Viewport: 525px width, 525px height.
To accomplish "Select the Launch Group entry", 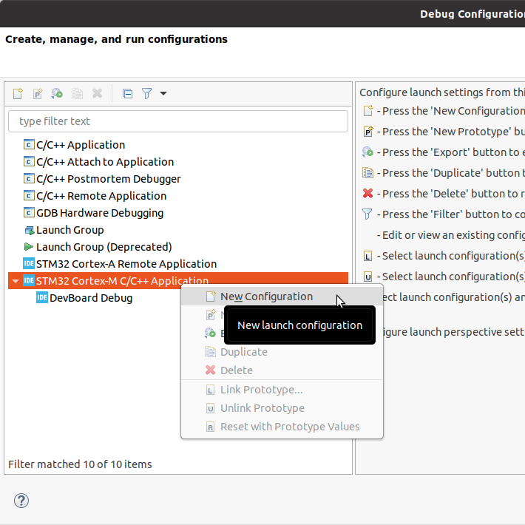I will [x=70, y=230].
